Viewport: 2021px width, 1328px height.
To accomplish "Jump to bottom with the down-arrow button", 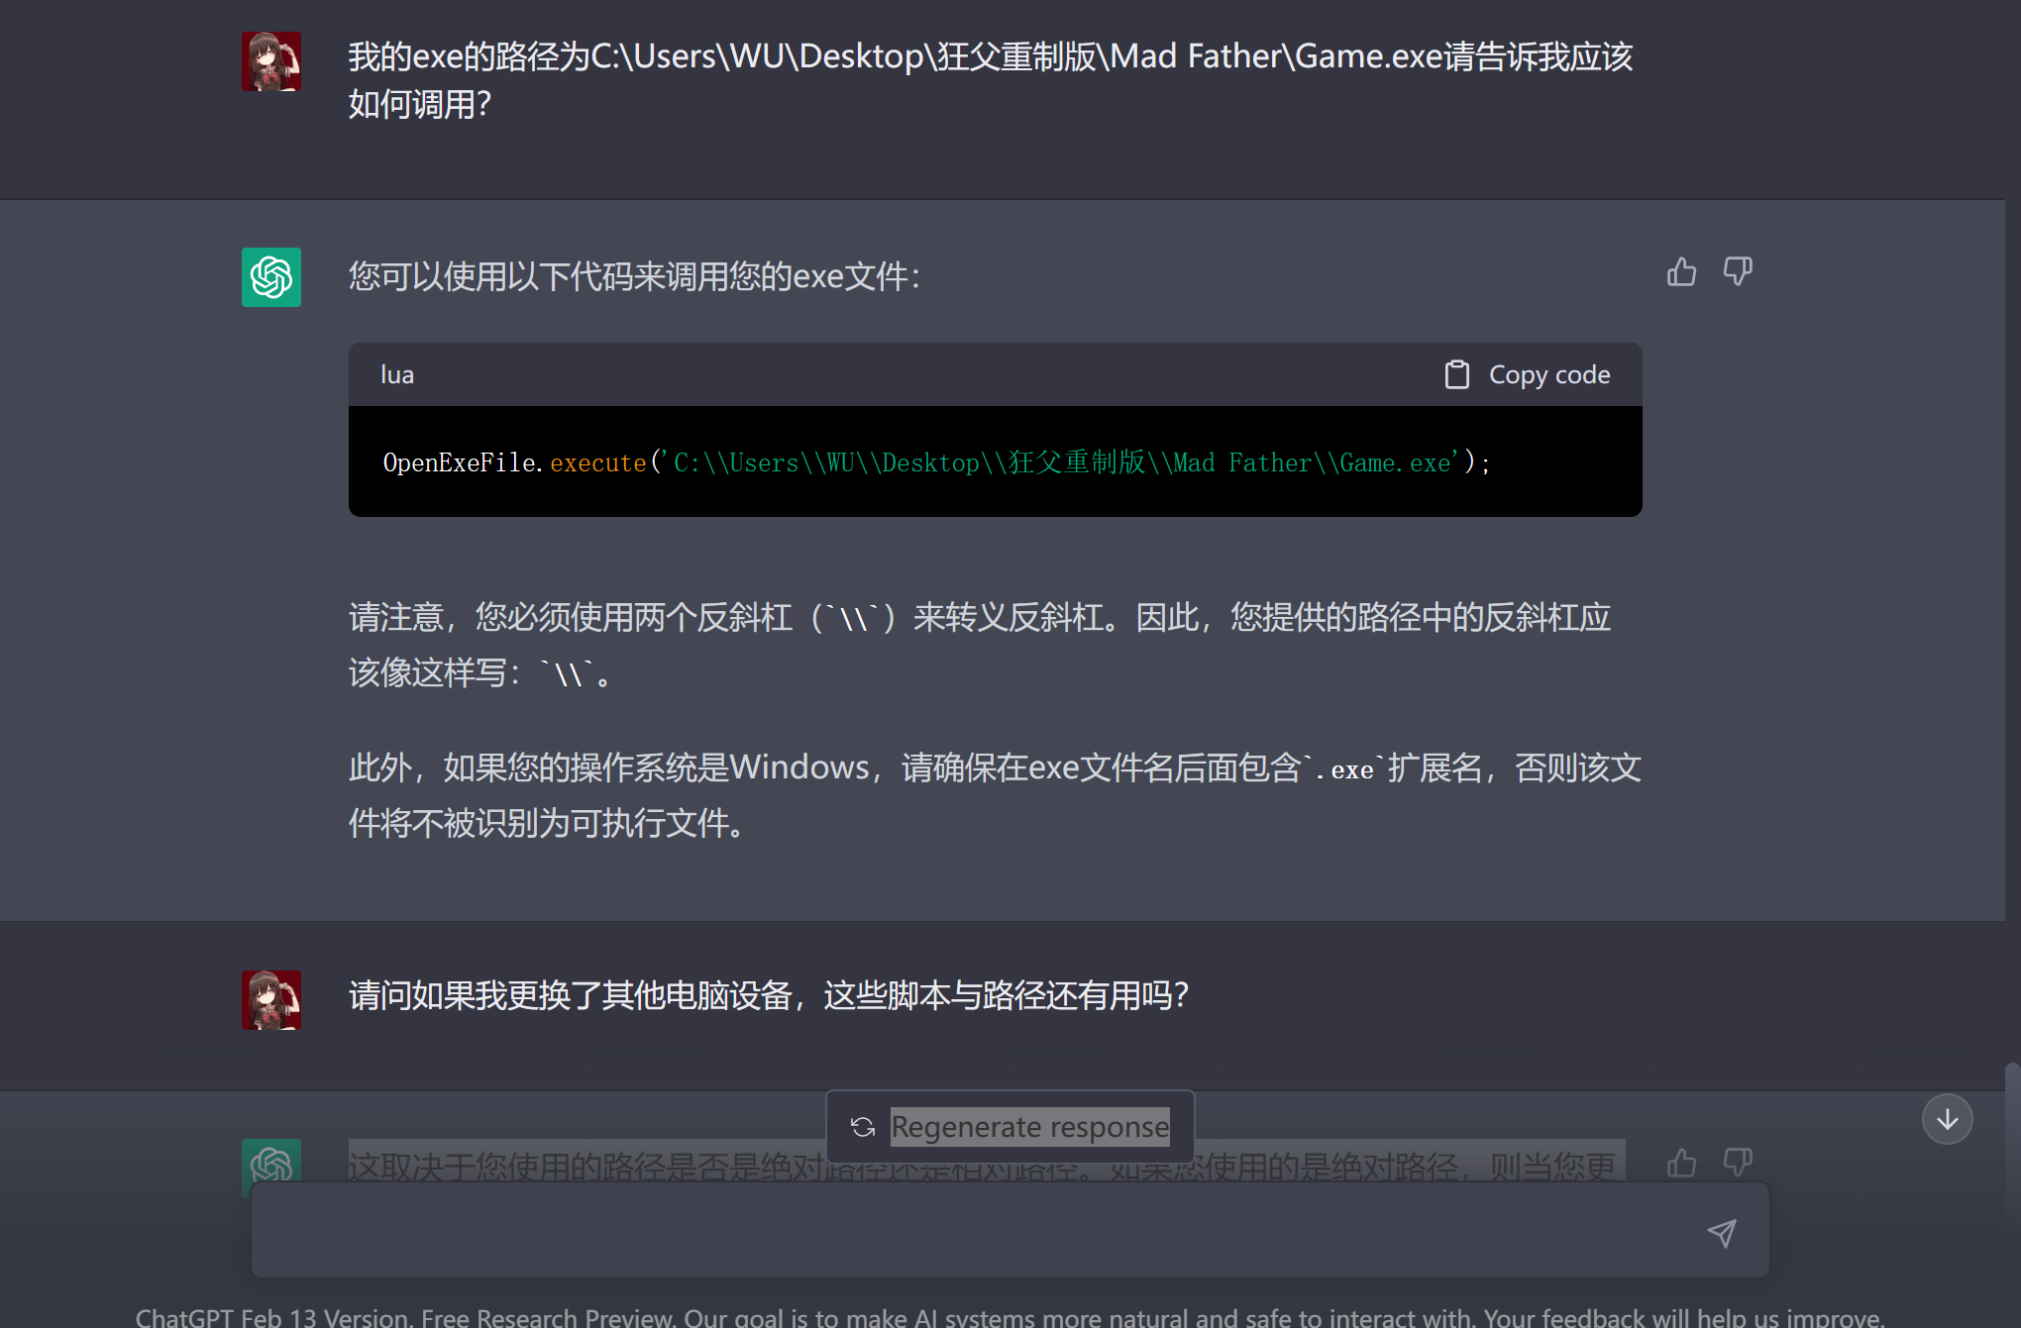I will pyautogui.click(x=1947, y=1119).
